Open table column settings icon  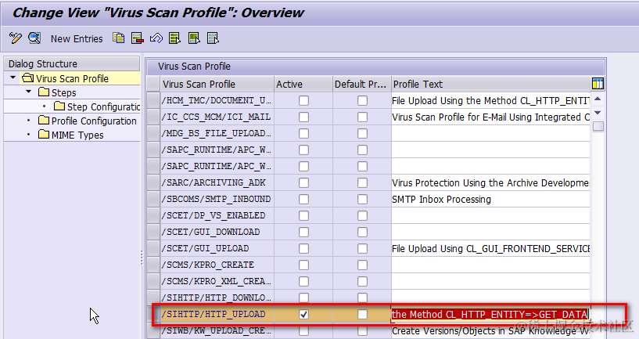598,84
